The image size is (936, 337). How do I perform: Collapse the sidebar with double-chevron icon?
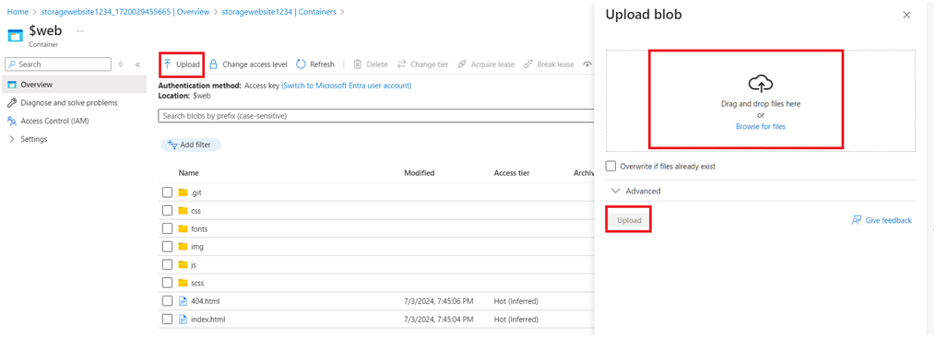(x=137, y=64)
